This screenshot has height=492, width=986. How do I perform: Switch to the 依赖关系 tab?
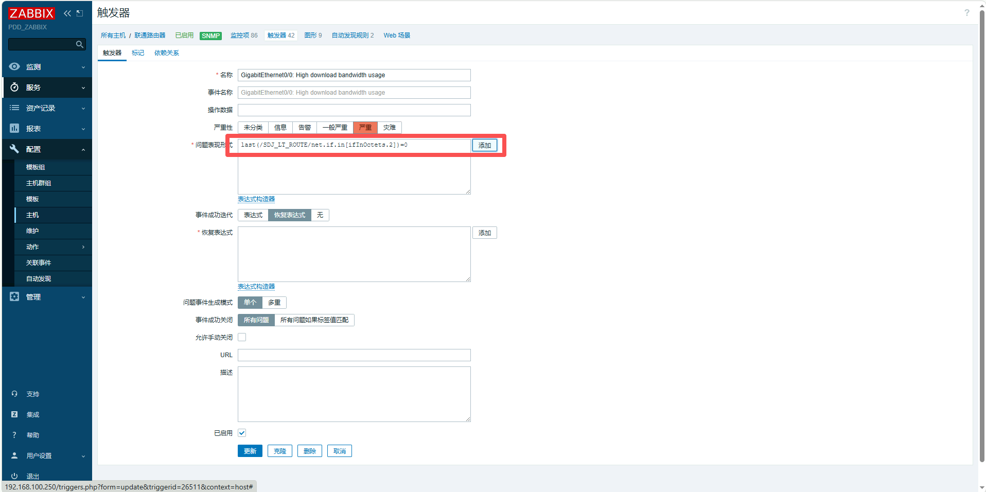[x=167, y=53]
